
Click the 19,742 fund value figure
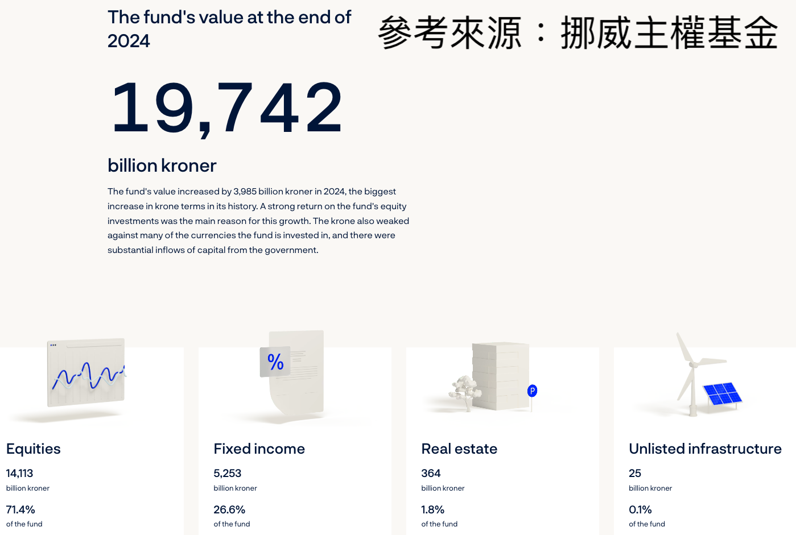[227, 109]
